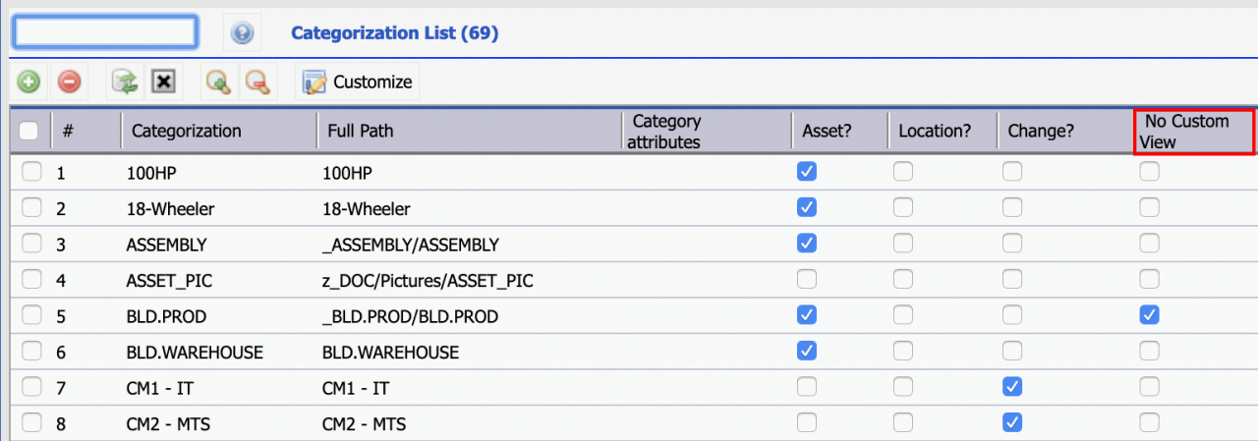The image size is (1258, 441).
Task: Click the Categorization List (69) title
Action: (x=395, y=33)
